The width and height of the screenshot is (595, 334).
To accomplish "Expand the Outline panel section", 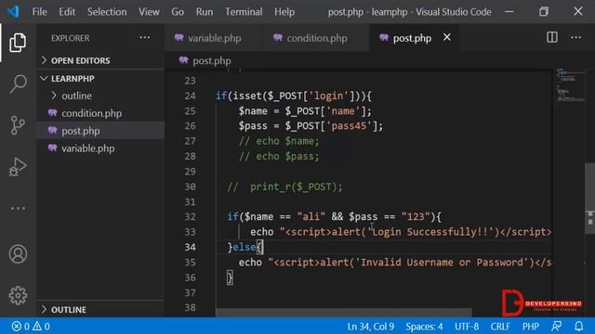I will [x=100, y=309].
